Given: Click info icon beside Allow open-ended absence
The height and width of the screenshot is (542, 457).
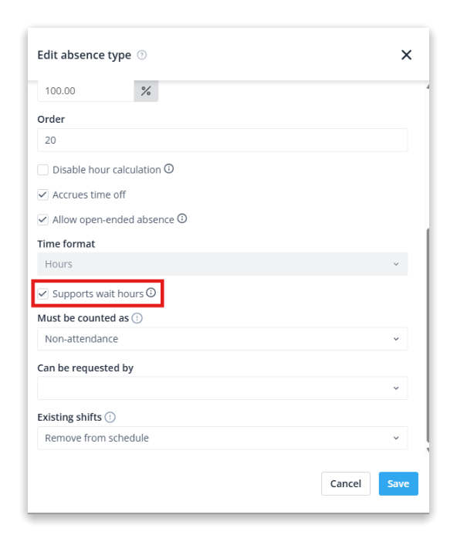Looking at the screenshot, I should pyautogui.click(x=182, y=218).
